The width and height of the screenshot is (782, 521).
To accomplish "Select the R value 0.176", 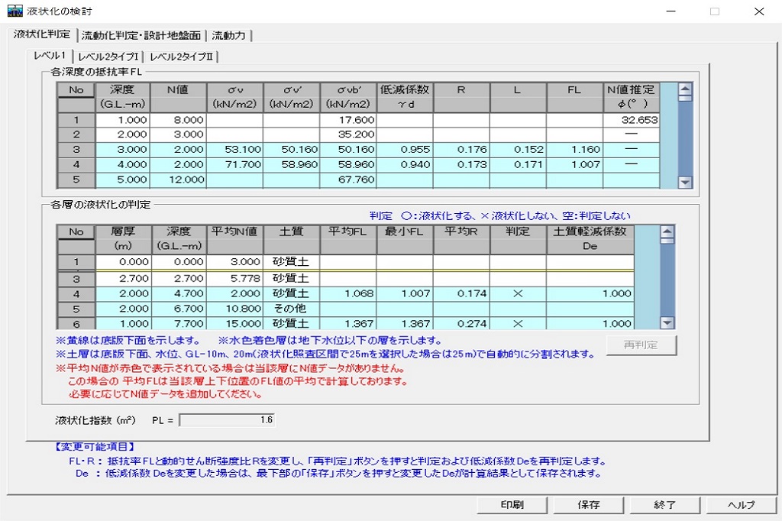I will pyautogui.click(x=461, y=149).
